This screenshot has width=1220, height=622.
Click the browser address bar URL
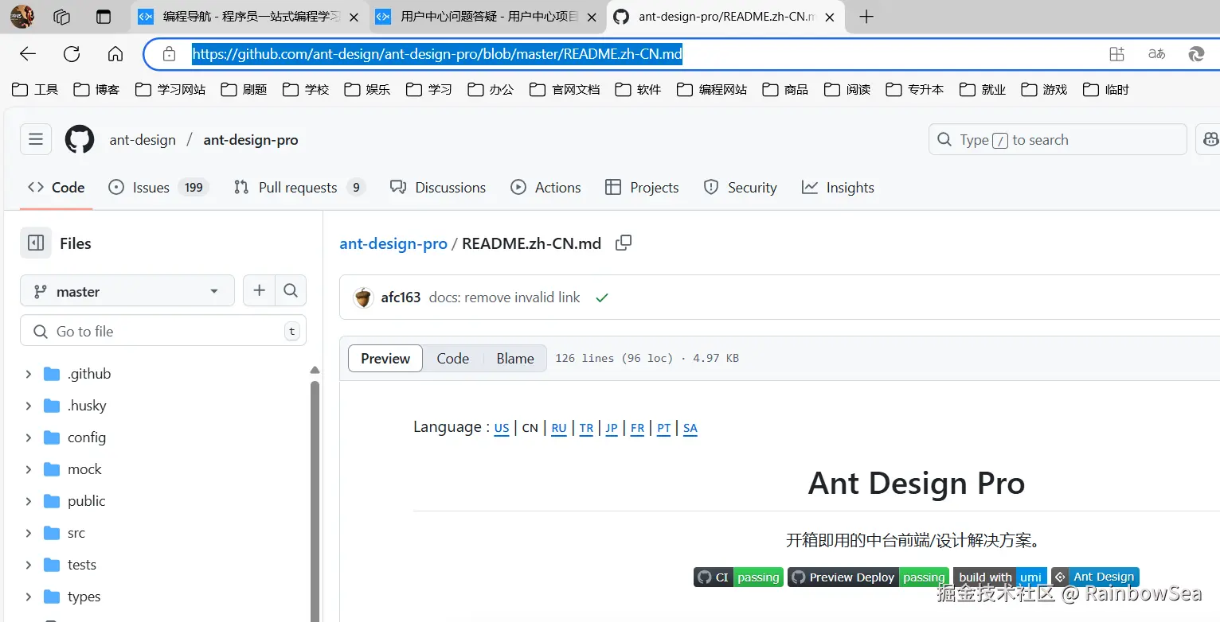pyautogui.click(x=437, y=54)
